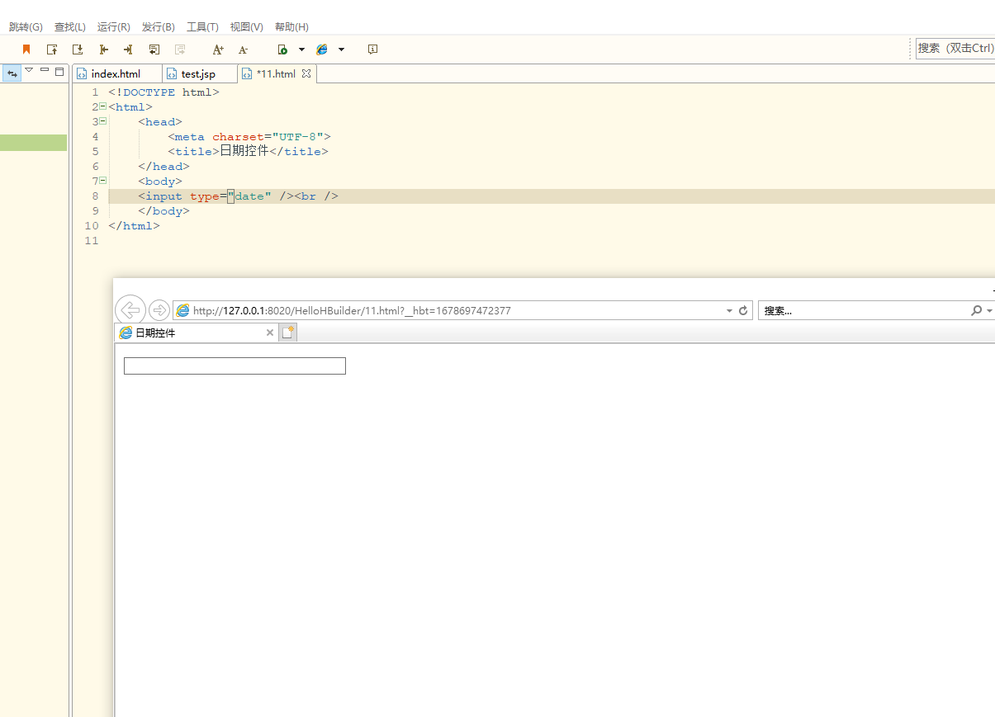Click the browser refresh icon in address bar
Viewport: 995px width, 717px height.
tap(743, 311)
